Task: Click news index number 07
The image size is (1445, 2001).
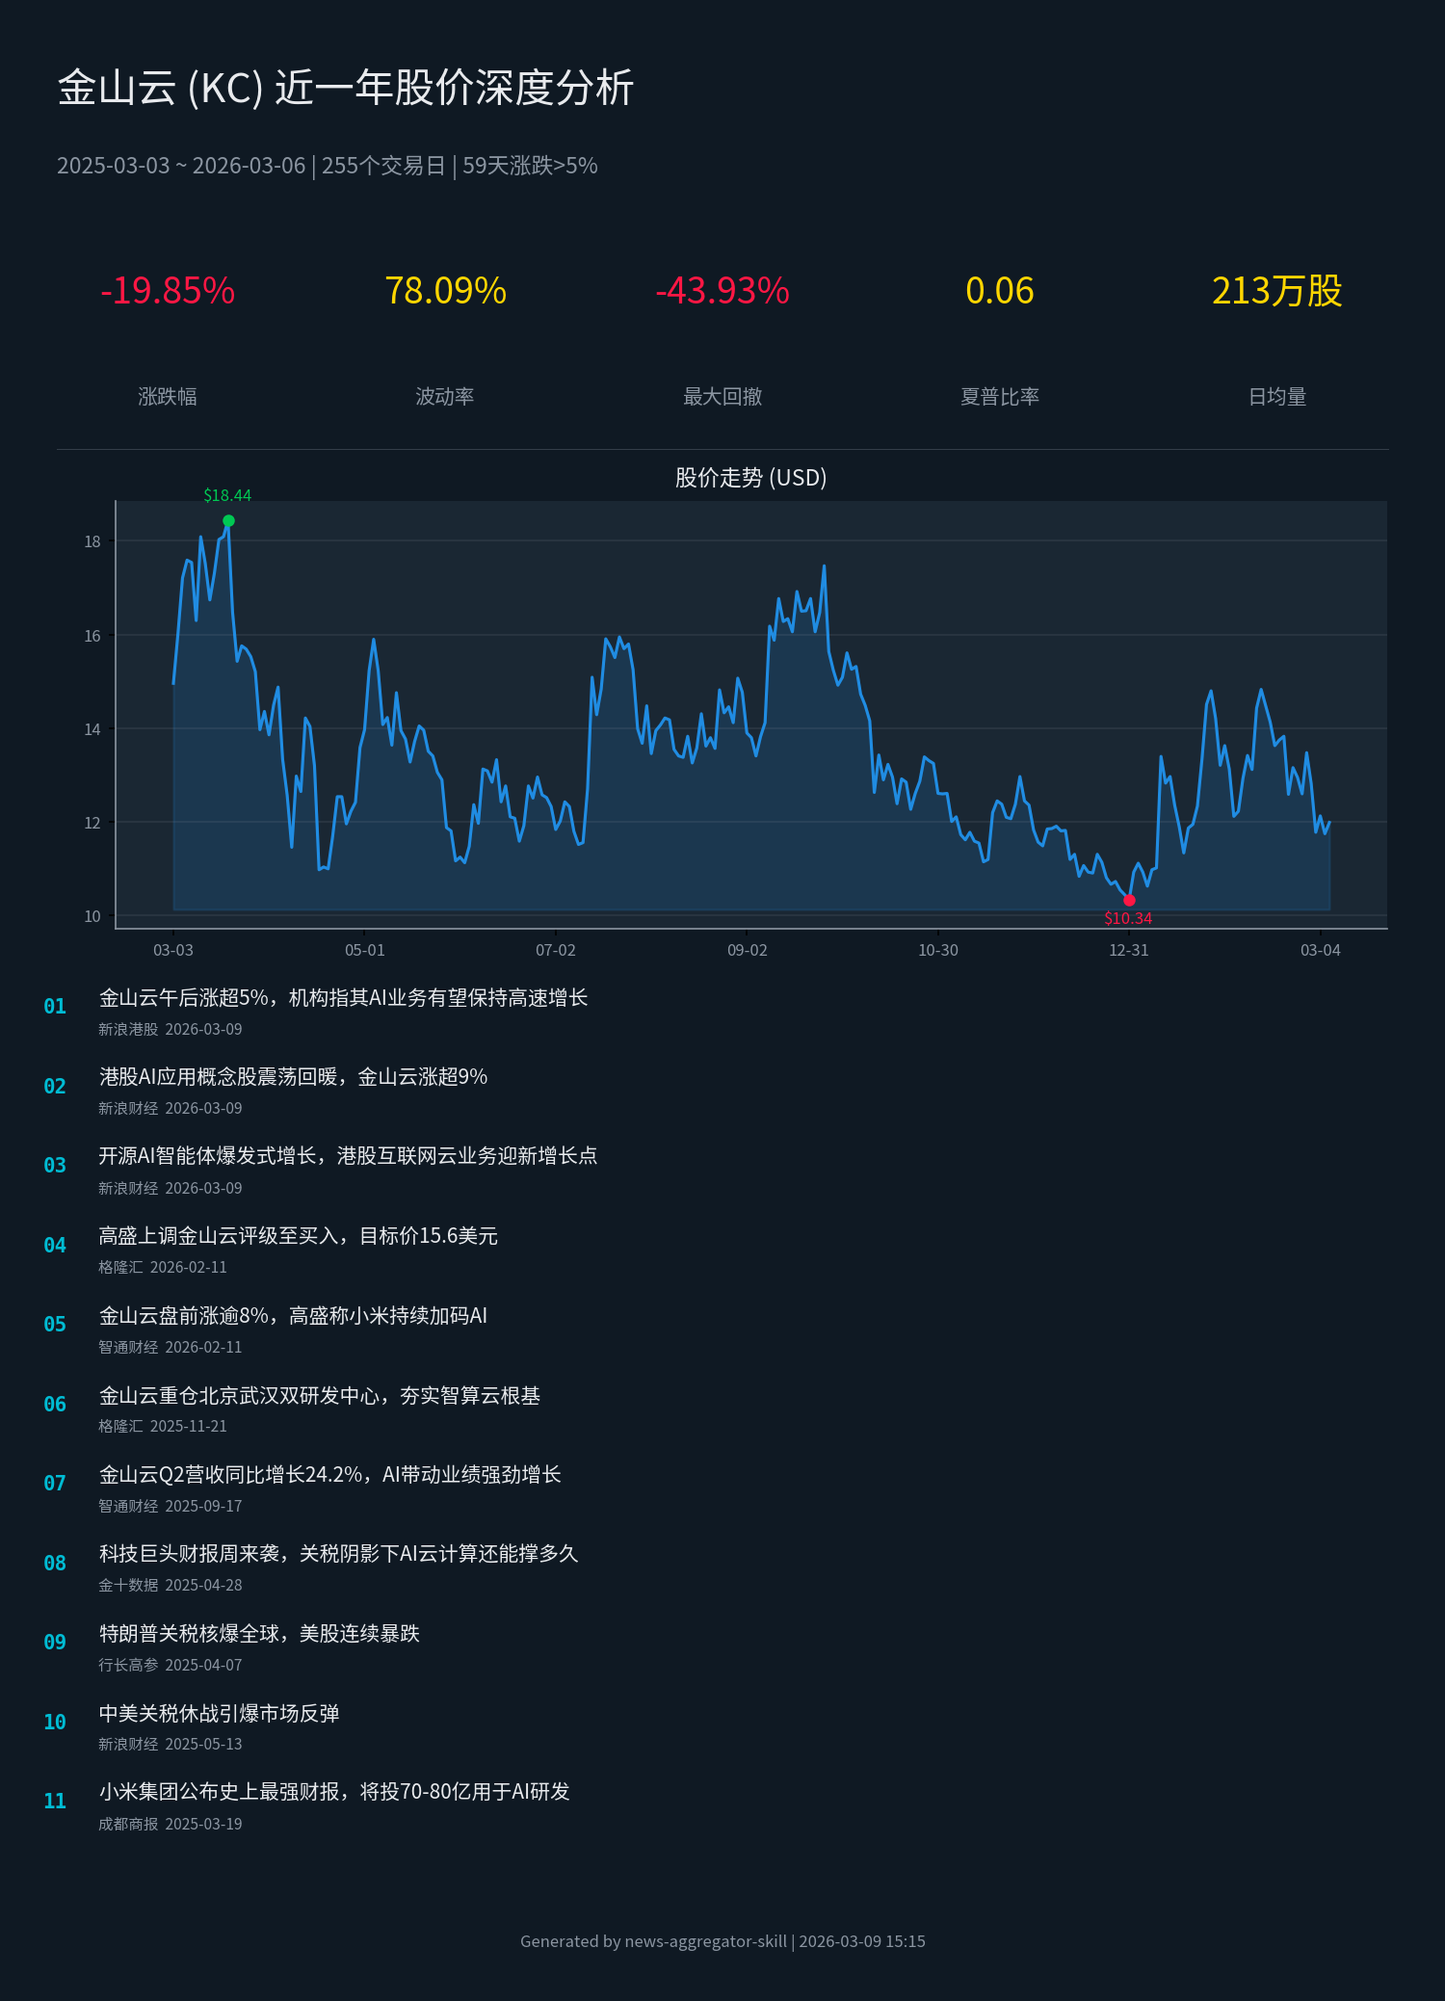Action: (55, 1484)
